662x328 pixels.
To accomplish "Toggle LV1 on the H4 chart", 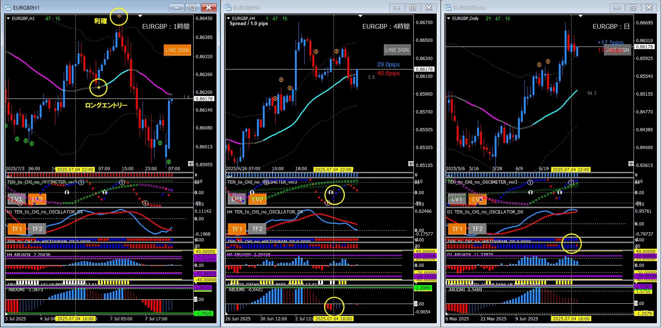I will [237, 199].
